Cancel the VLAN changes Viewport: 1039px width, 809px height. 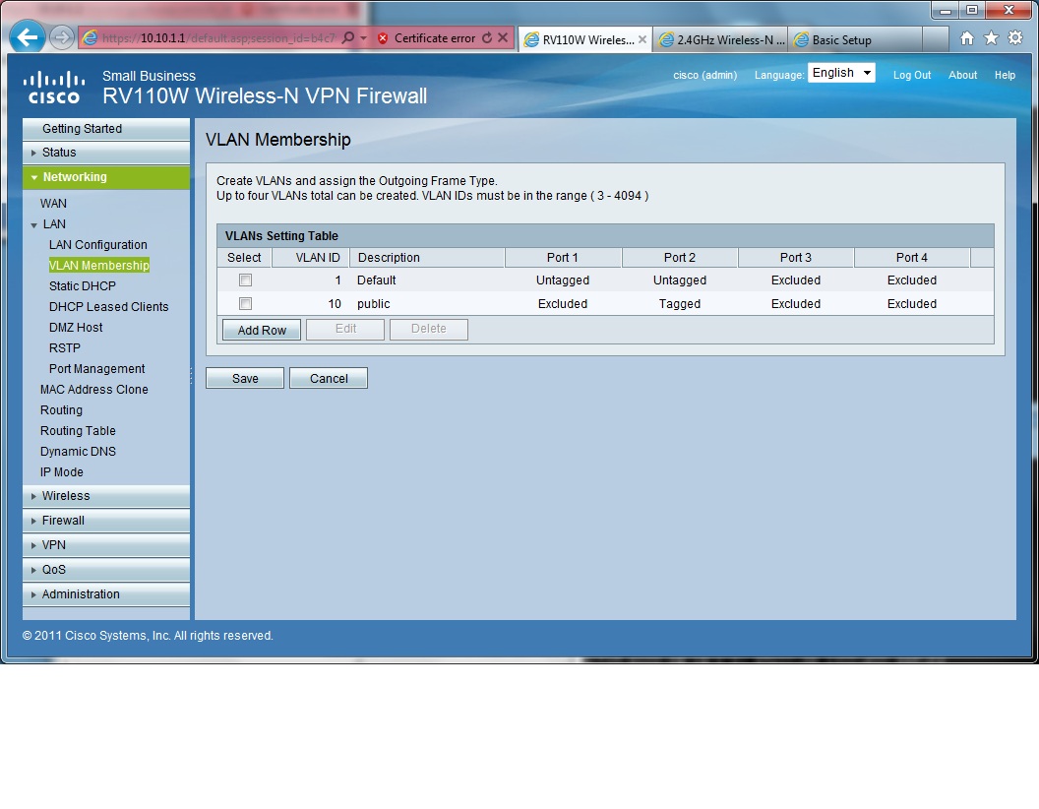pyautogui.click(x=329, y=378)
